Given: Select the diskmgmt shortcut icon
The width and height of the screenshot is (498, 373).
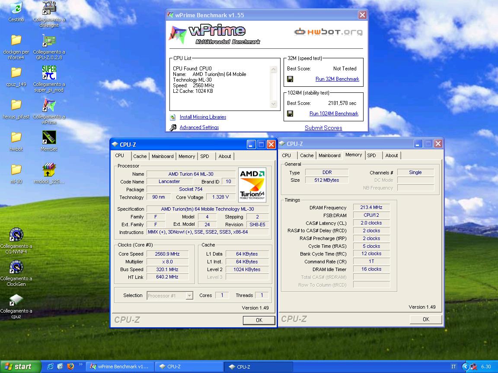Looking at the screenshot, I should (x=49, y=9).
